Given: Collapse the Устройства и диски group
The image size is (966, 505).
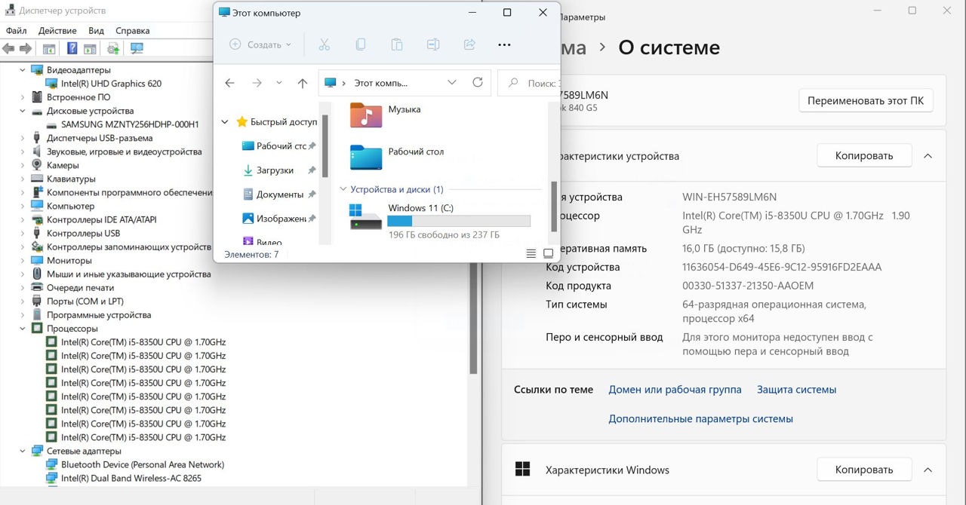Looking at the screenshot, I should 343,190.
